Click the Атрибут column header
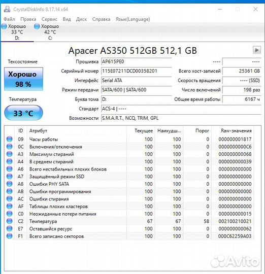The image size is (265, 274). coord(77,131)
